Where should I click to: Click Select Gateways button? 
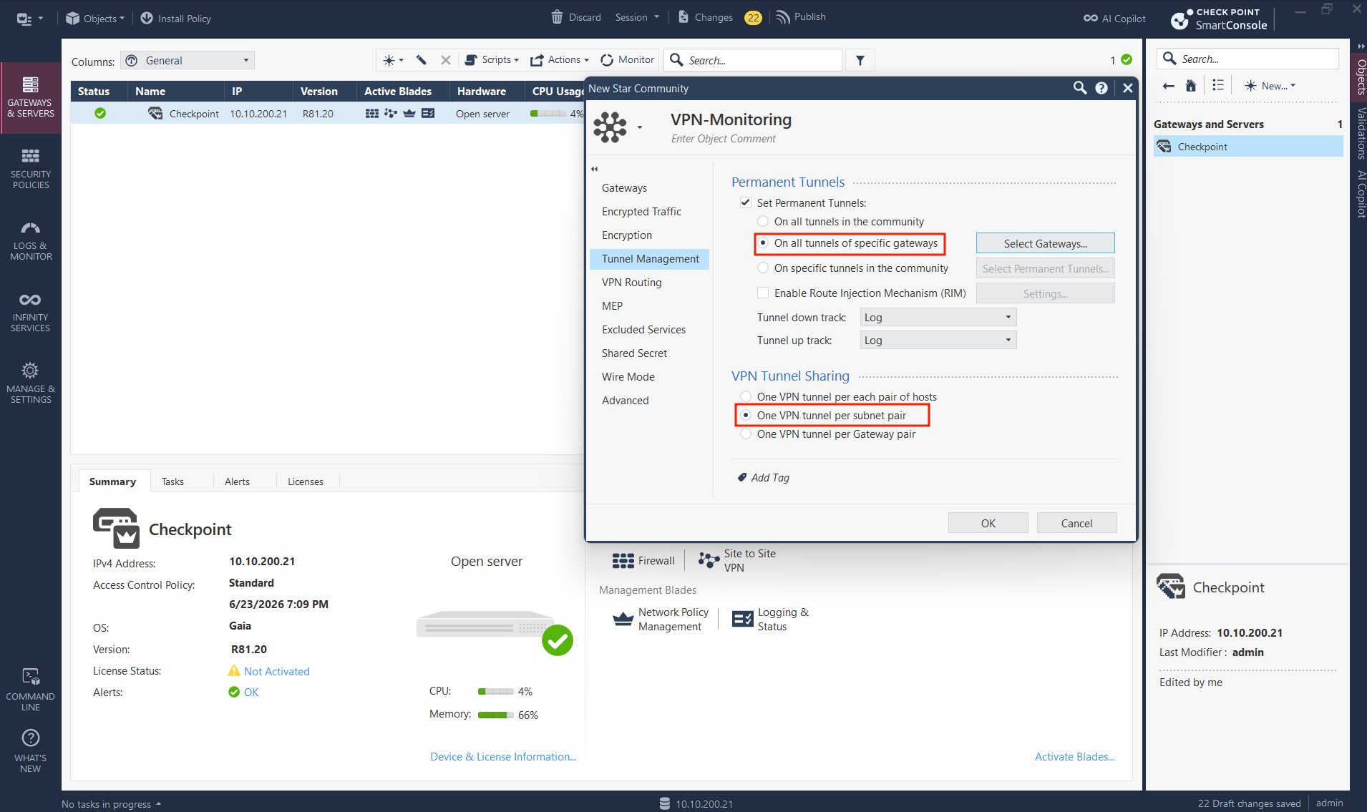point(1045,244)
